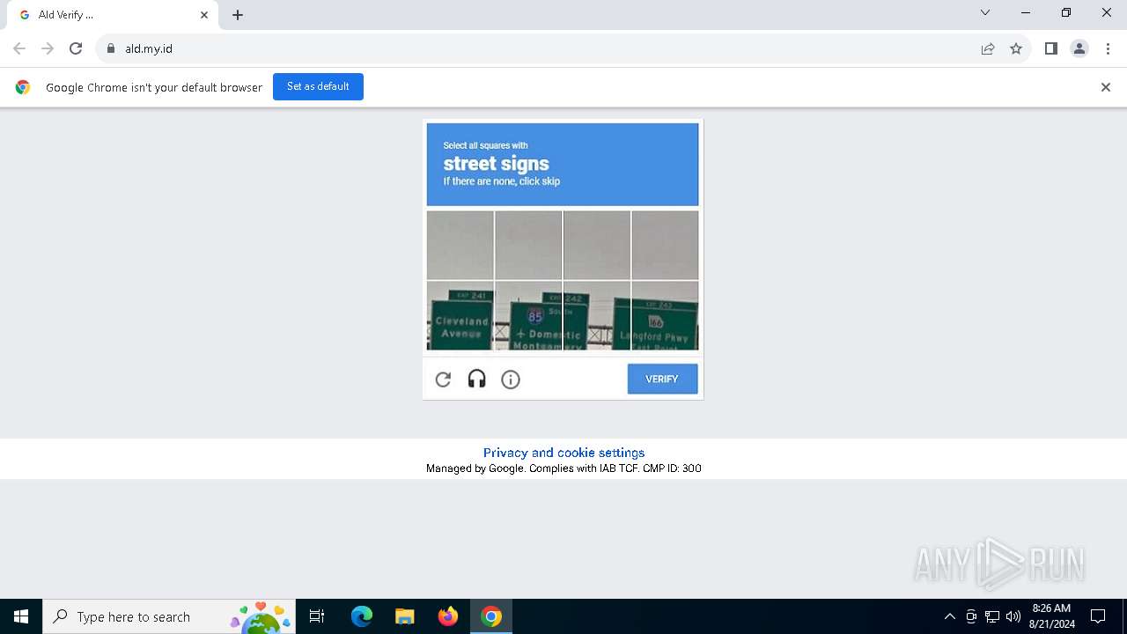Select the Domestic Montgomery sign tile
The height and width of the screenshot is (634, 1127).
click(x=528, y=315)
